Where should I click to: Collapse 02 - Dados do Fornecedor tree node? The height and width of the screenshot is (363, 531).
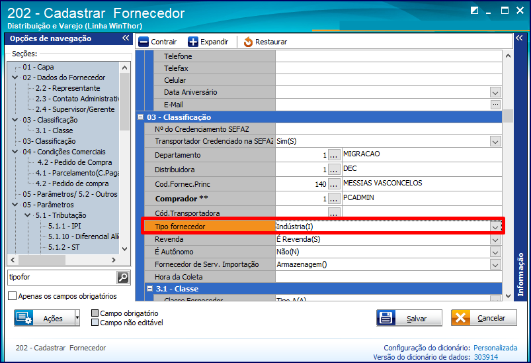coord(15,78)
